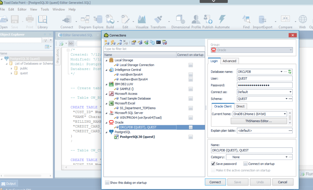Open the Current home dropdown
313x190 pixels.
coord(285,114)
